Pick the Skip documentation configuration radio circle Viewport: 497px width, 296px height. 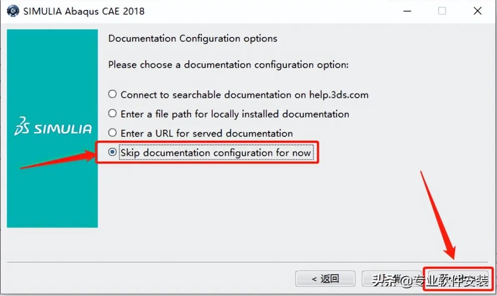(x=112, y=152)
